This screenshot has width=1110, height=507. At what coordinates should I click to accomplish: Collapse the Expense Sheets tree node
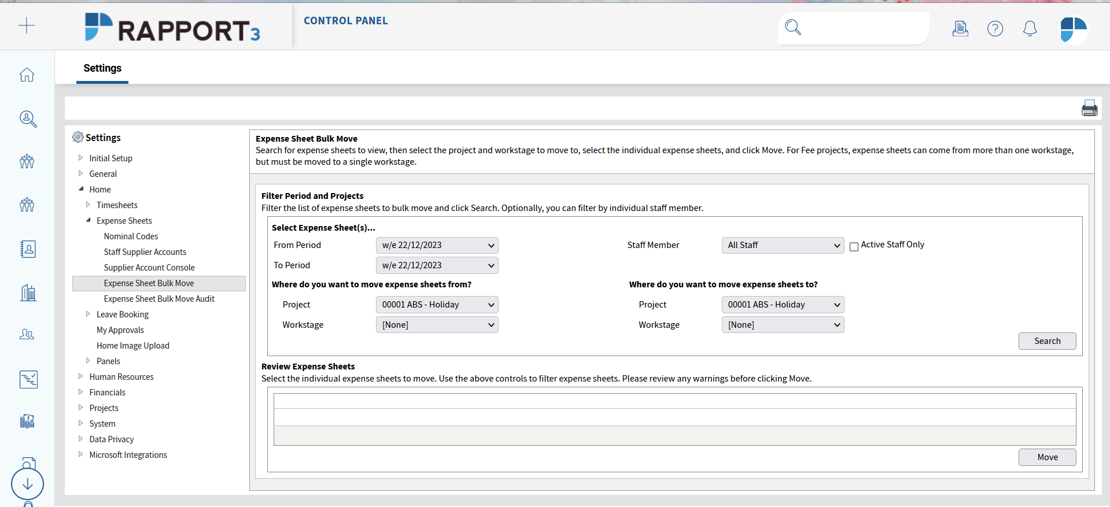tap(88, 220)
